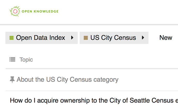Click the Open Knowledge starburst logo icon
The width and height of the screenshot is (178, 108).
(x=15, y=11)
